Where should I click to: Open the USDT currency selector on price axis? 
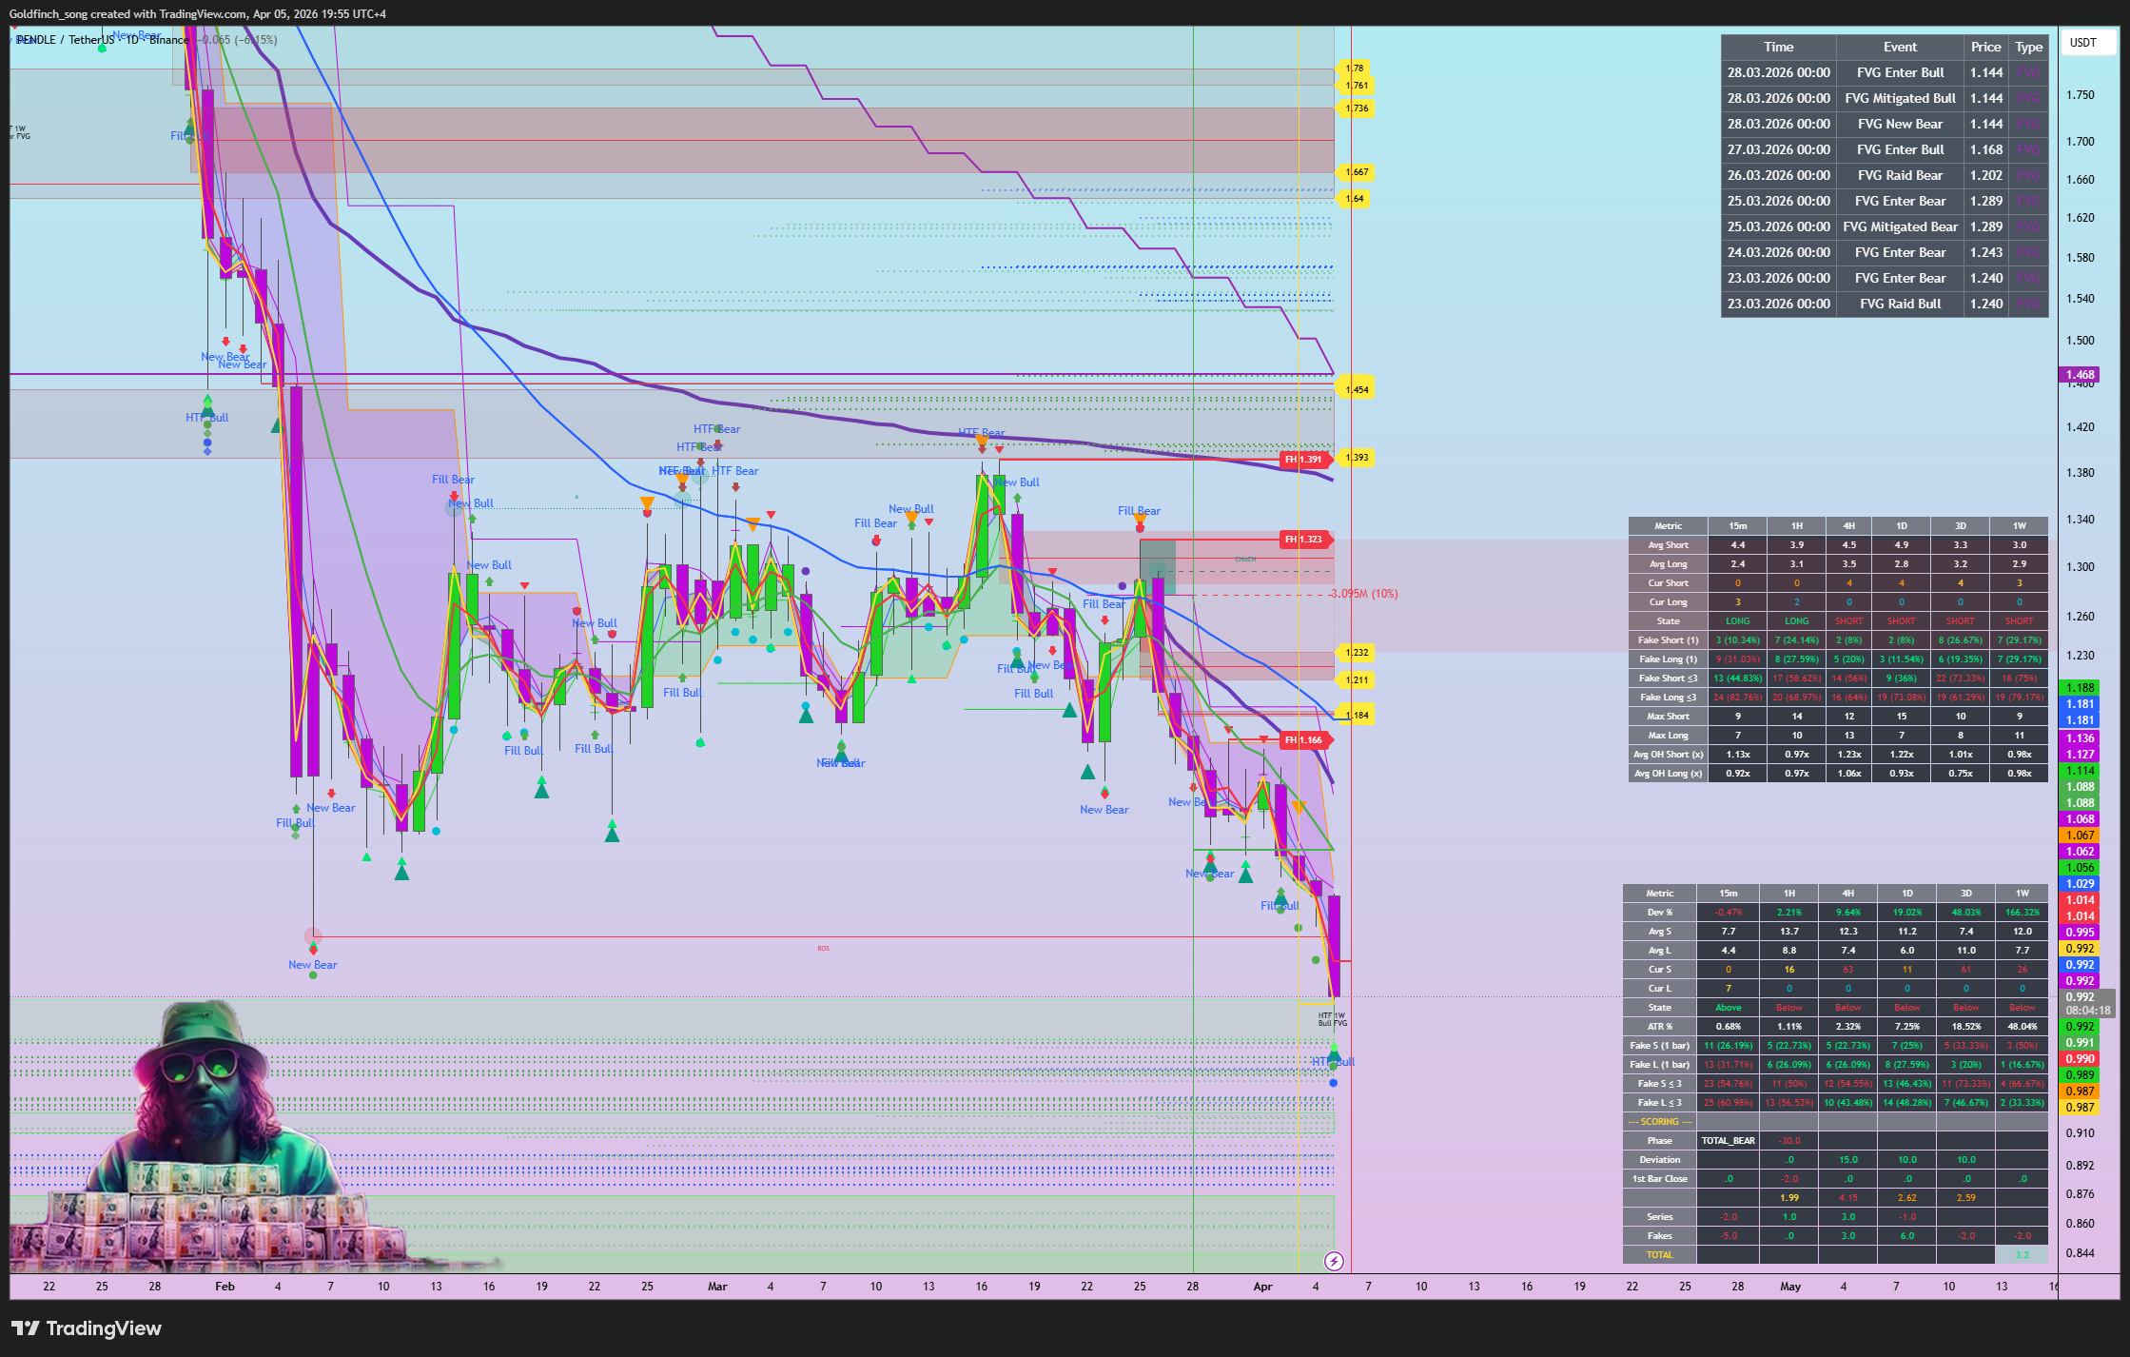coord(2088,42)
